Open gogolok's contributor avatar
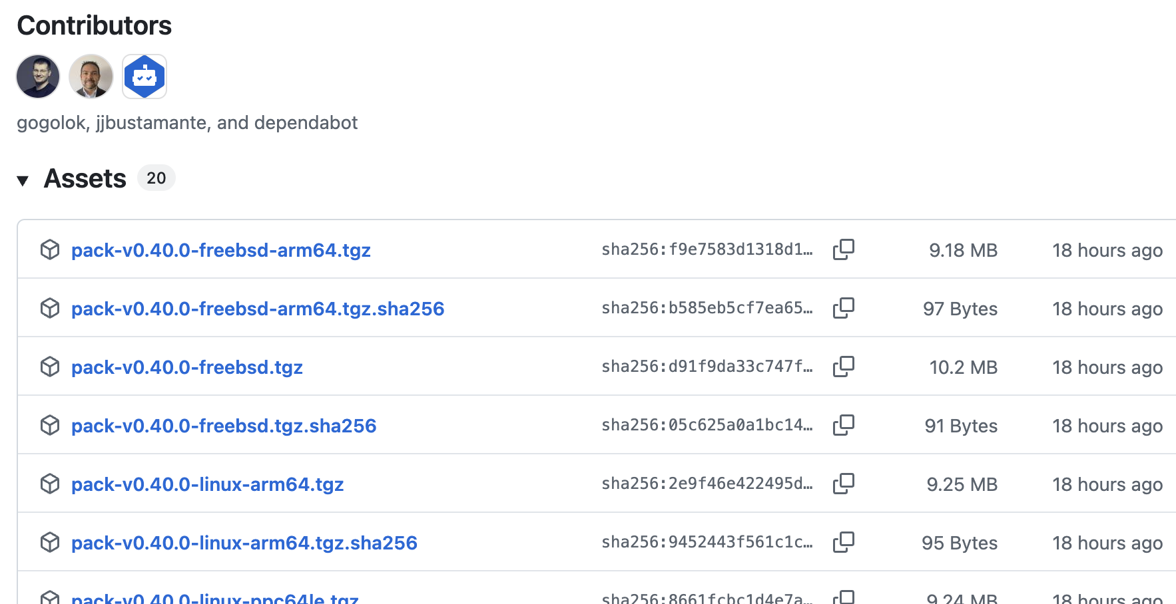This screenshot has width=1176, height=604. tap(38, 76)
